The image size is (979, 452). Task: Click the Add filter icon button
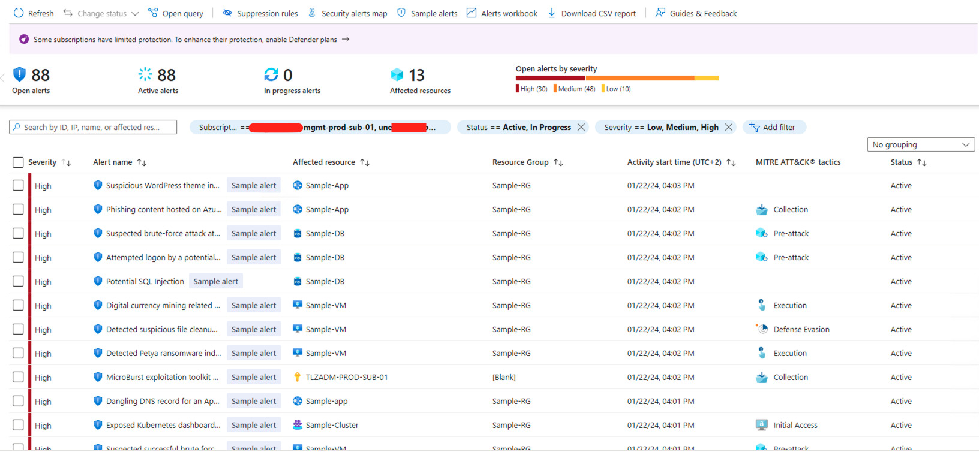coord(755,127)
